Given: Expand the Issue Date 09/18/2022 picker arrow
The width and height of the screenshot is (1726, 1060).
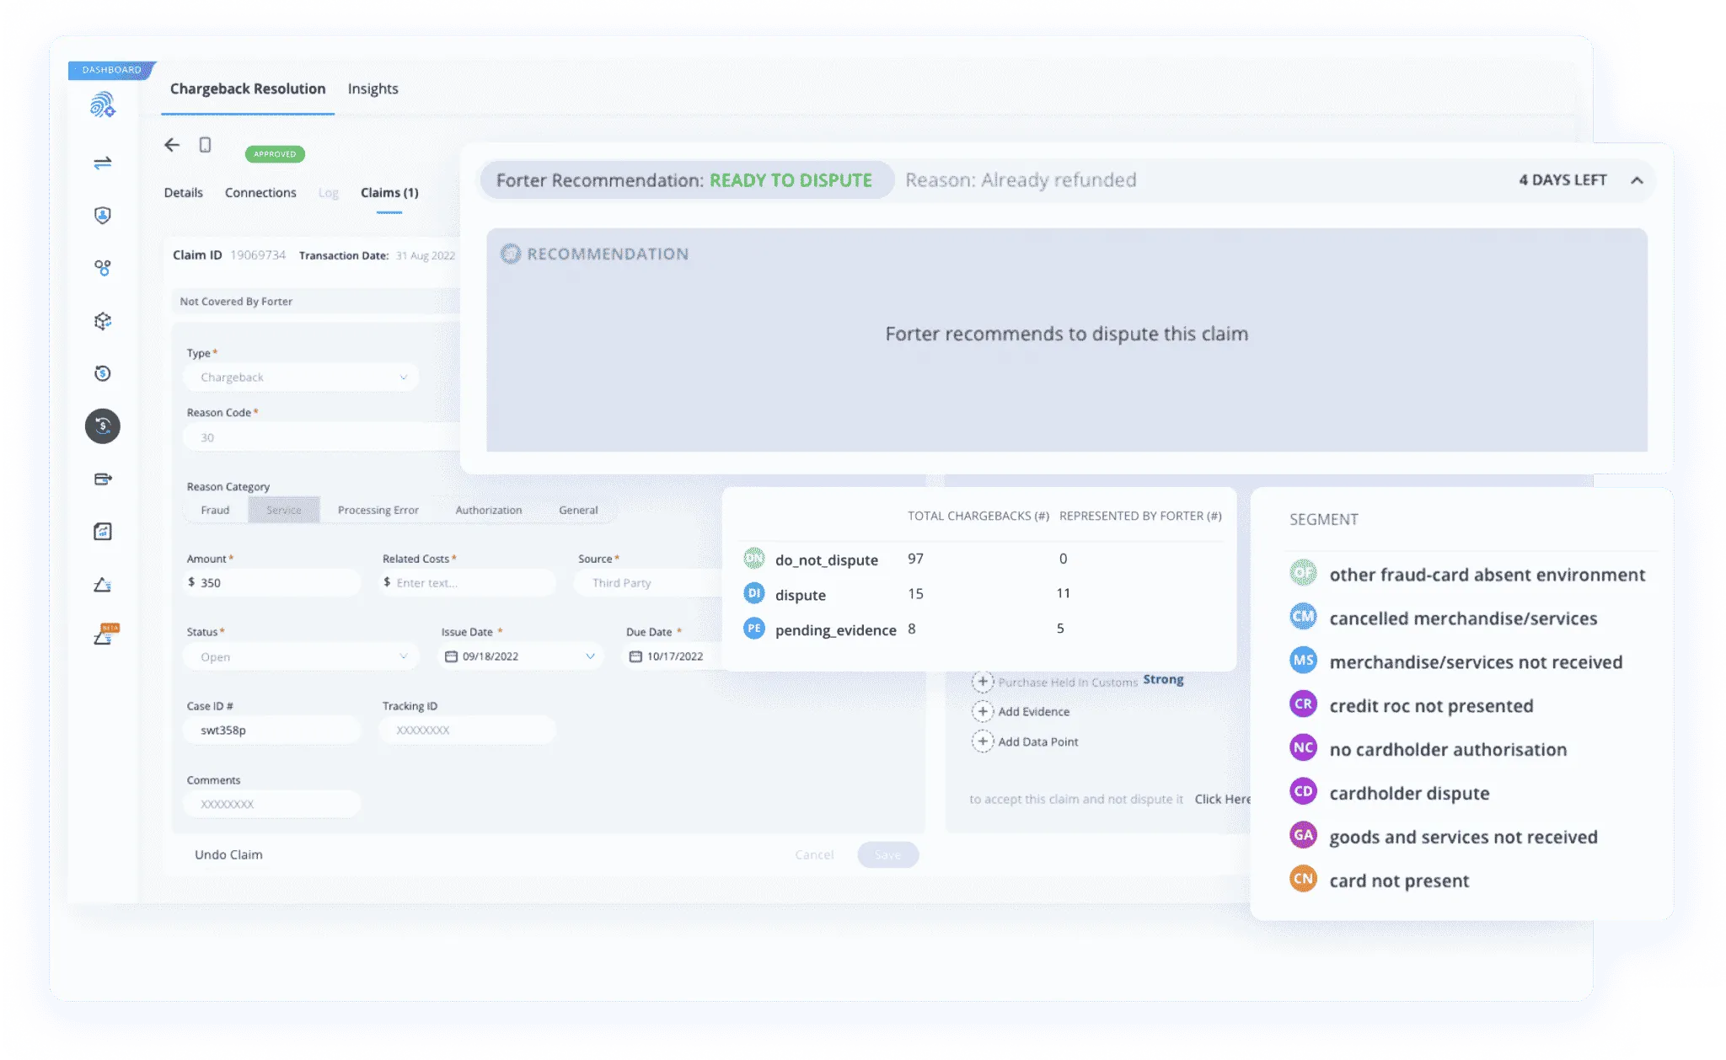Looking at the screenshot, I should (590, 656).
